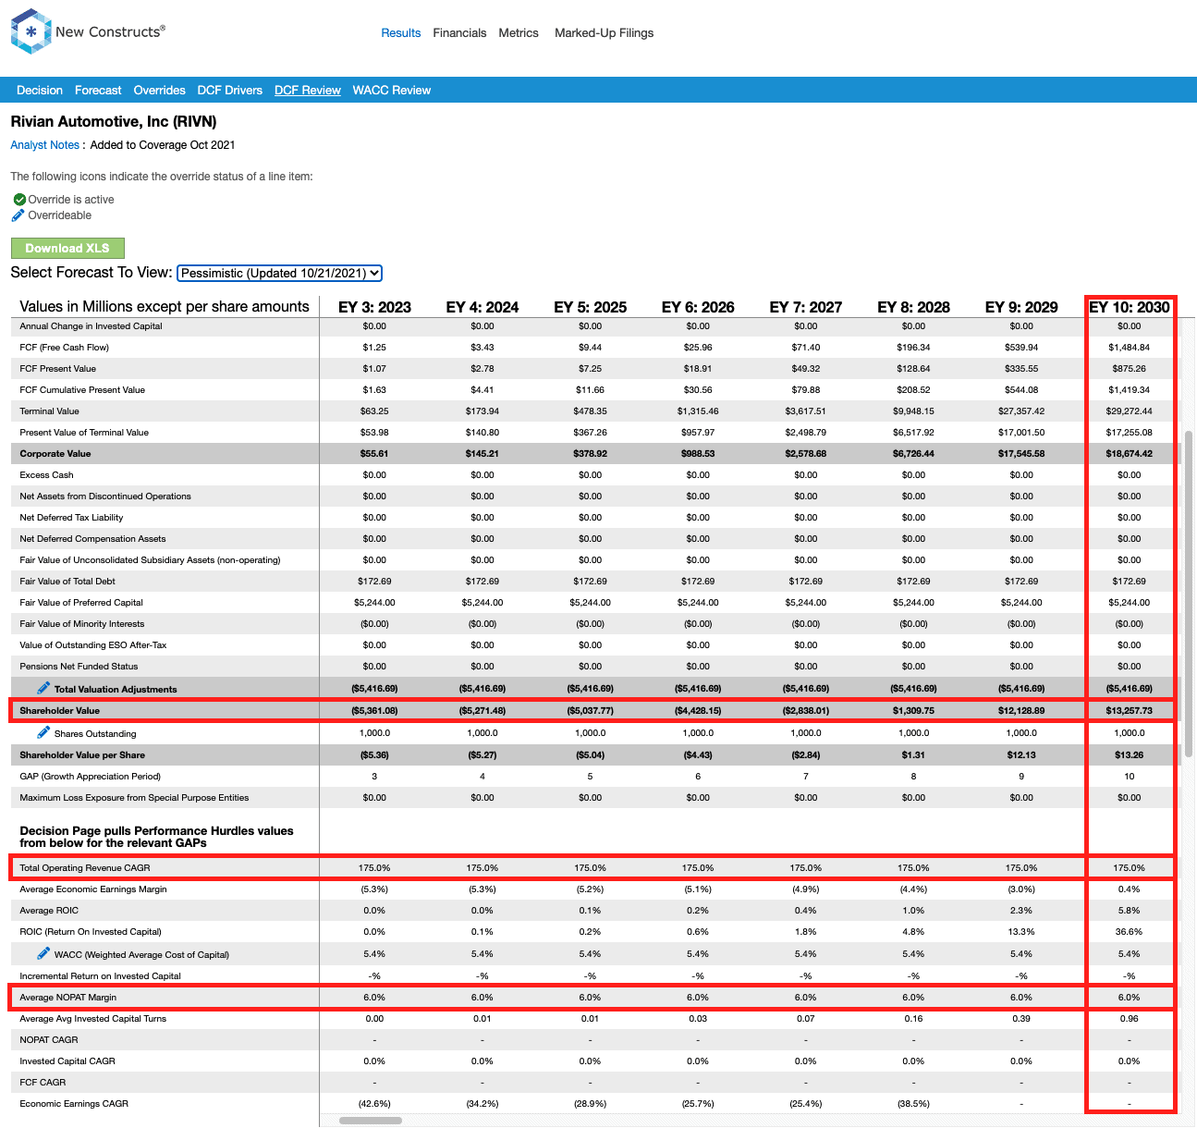Click the Average NOPAT Margin row label
Screen dimensions: 1197x1128
pyautogui.click(x=68, y=997)
